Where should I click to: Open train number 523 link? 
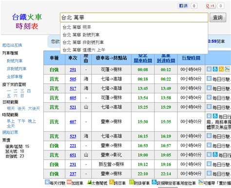point(73,136)
